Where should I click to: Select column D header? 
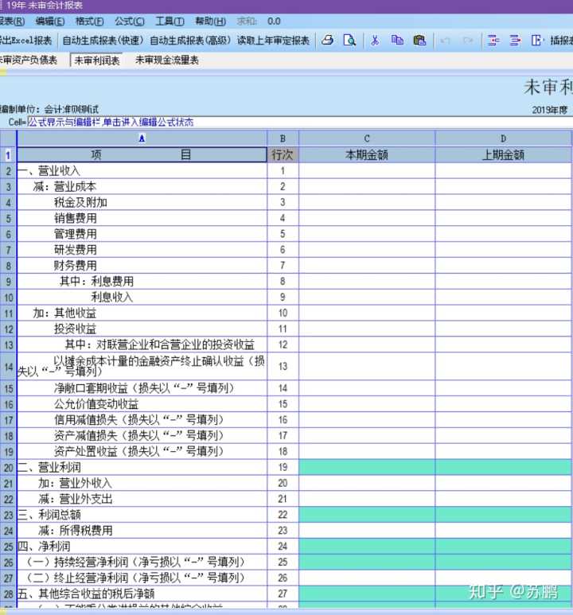[503, 138]
